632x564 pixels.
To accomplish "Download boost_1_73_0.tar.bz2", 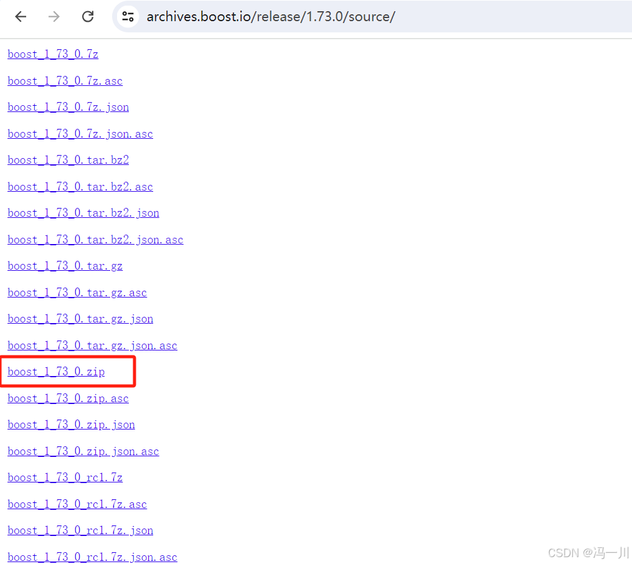I will point(68,161).
